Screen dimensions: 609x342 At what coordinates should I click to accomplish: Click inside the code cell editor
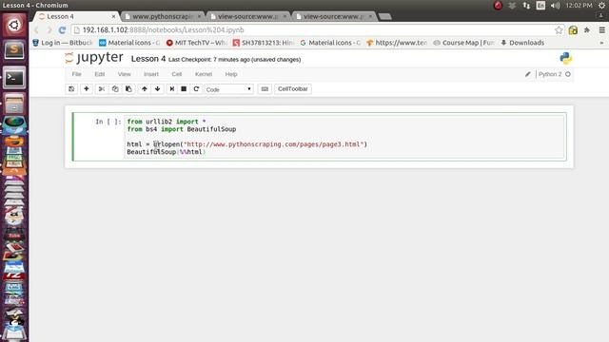pyautogui.click(x=344, y=137)
